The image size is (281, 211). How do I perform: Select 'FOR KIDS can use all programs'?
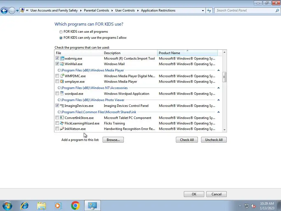61,32
